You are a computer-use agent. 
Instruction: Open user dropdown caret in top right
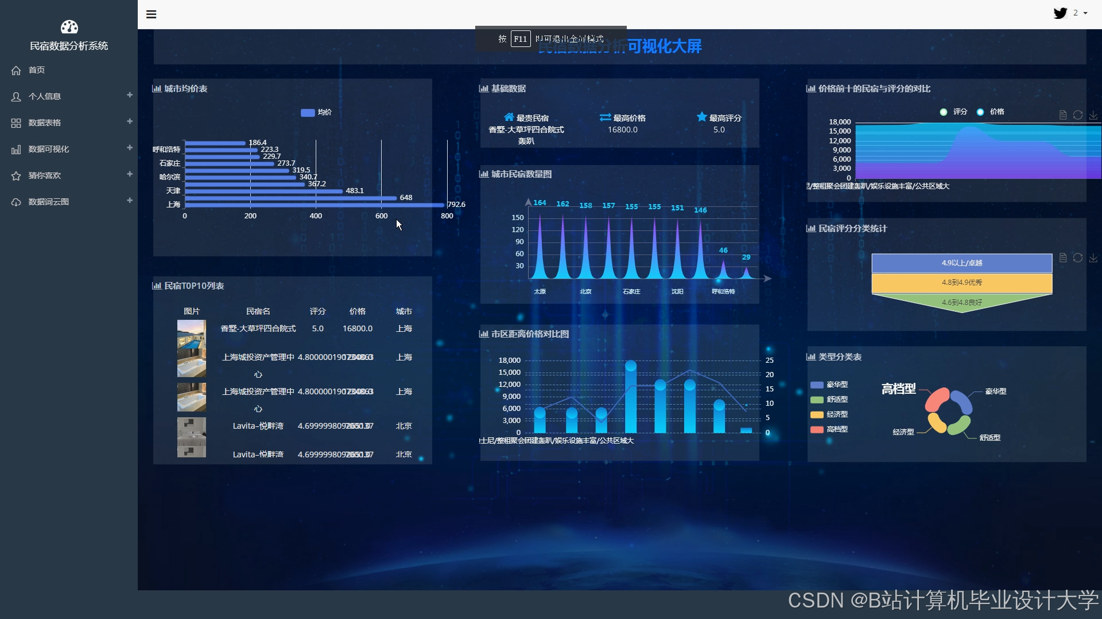tap(1085, 13)
